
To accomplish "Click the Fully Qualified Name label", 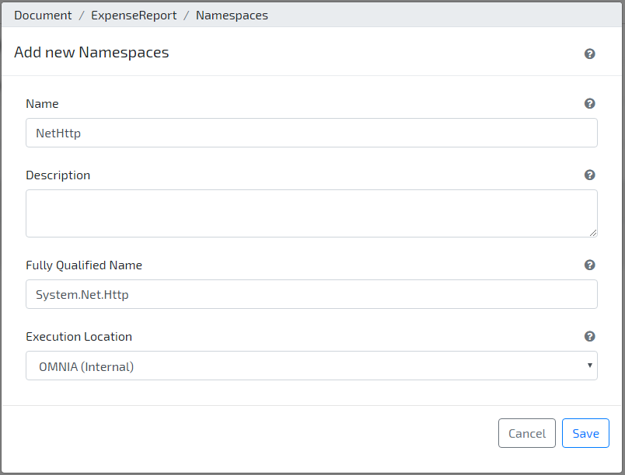I will [x=84, y=265].
